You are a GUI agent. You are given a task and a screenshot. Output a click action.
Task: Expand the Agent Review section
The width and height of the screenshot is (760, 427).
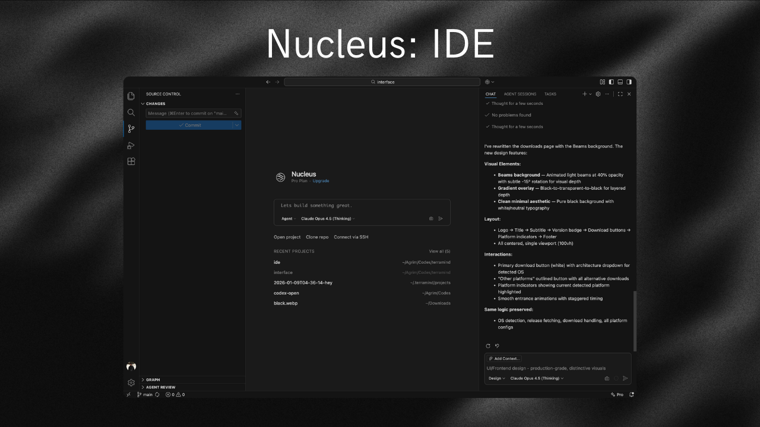tap(159, 387)
